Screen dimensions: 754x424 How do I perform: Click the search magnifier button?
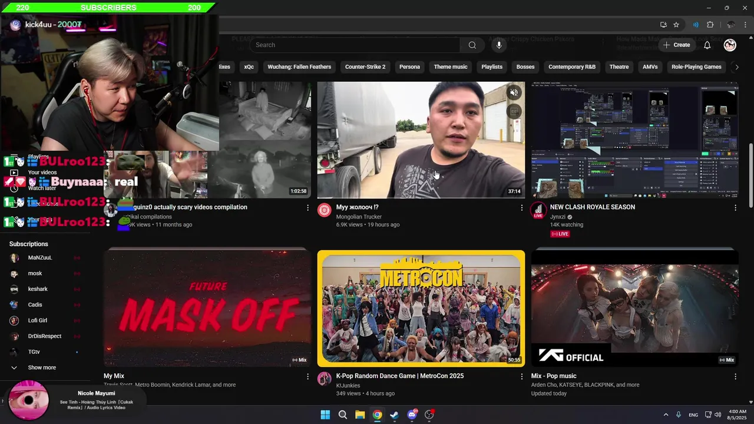coord(472,45)
